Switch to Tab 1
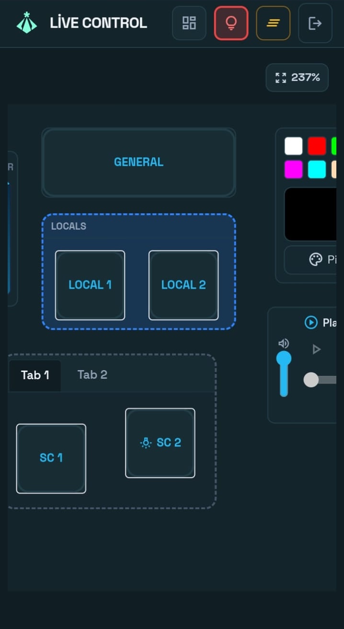The width and height of the screenshot is (344, 629). tap(35, 375)
